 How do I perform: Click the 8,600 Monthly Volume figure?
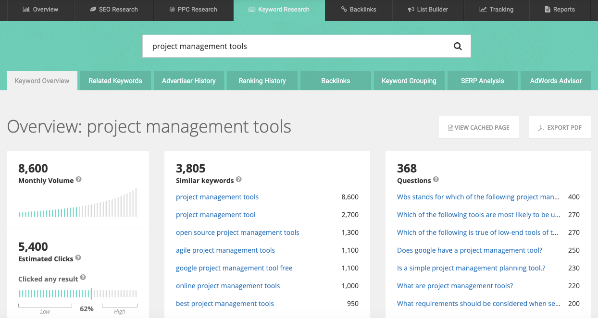33,169
